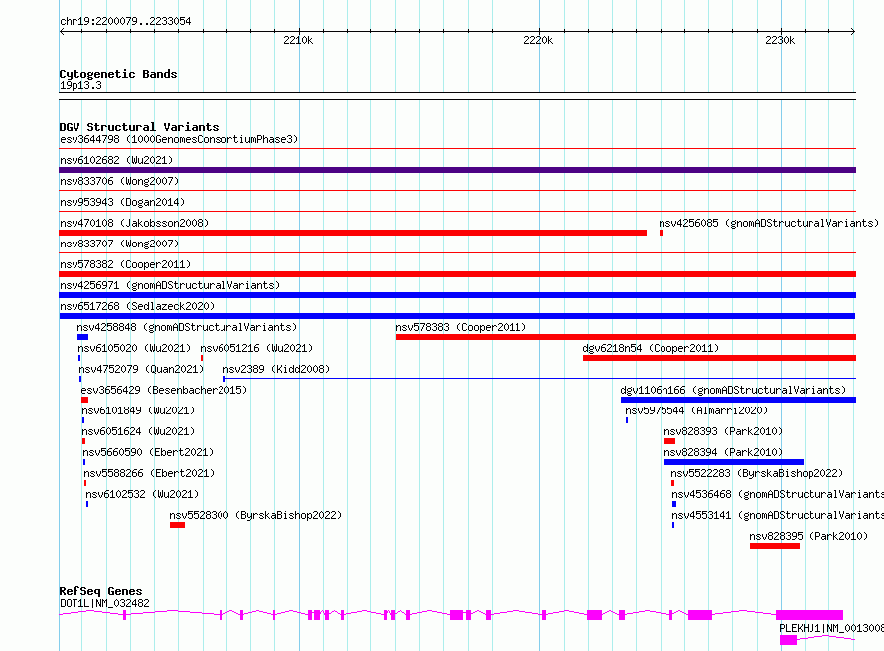
Task: Open the nsv6051216 (Wu2021) label
Action: point(256,348)
